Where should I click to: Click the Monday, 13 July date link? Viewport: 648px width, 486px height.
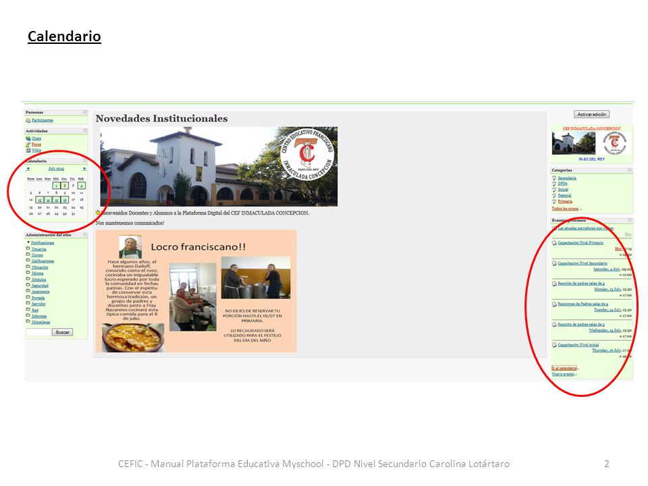click(607, 290)
